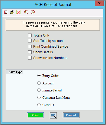Close the ACH Receipt Journal window

click(99, 3)
